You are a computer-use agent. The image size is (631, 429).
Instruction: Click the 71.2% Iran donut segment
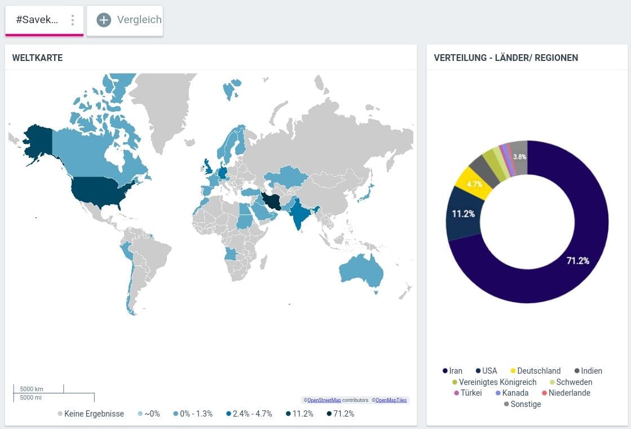(578, 261)
